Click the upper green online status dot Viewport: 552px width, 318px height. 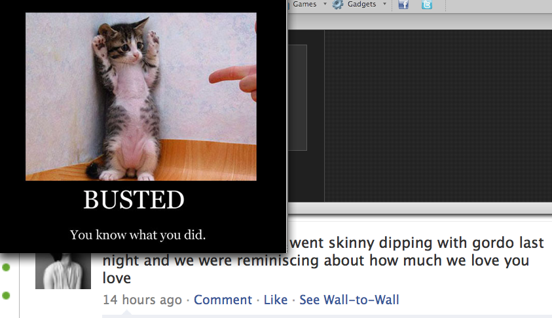6,268
